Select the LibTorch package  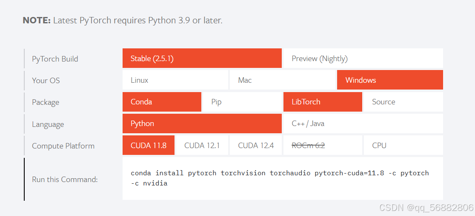click(323, 102)
